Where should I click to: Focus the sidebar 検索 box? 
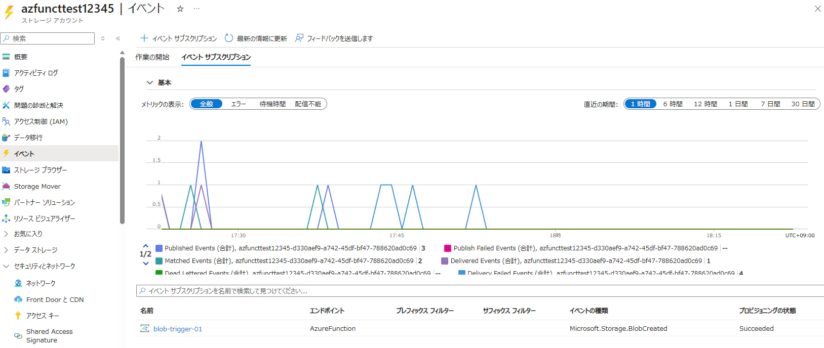click(x=48, y=38)
